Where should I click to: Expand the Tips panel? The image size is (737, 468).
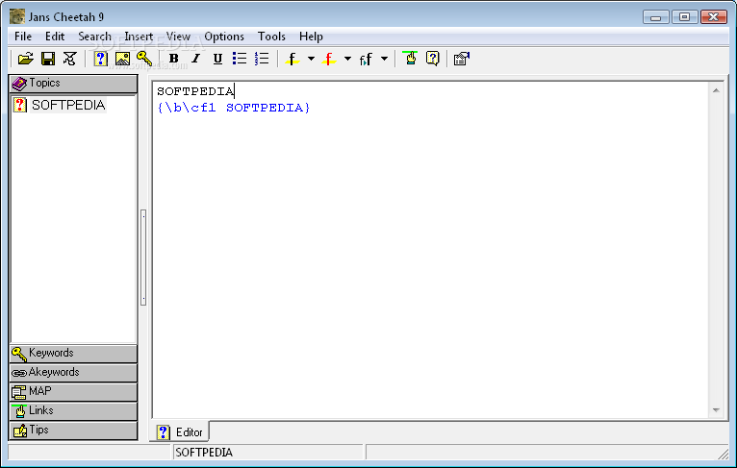(73, 431)
